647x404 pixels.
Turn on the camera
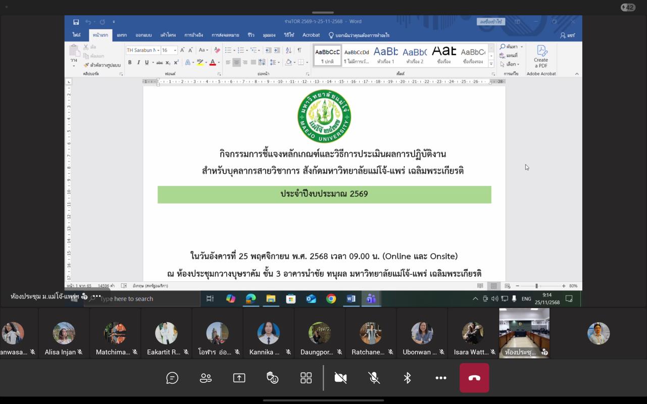340,378
